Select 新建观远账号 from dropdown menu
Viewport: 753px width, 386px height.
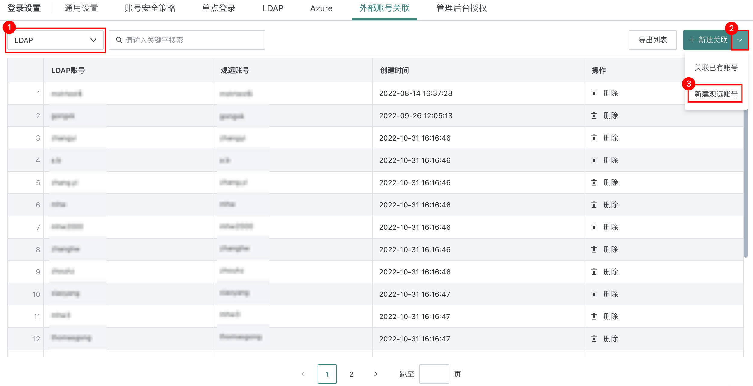(716, 94)
